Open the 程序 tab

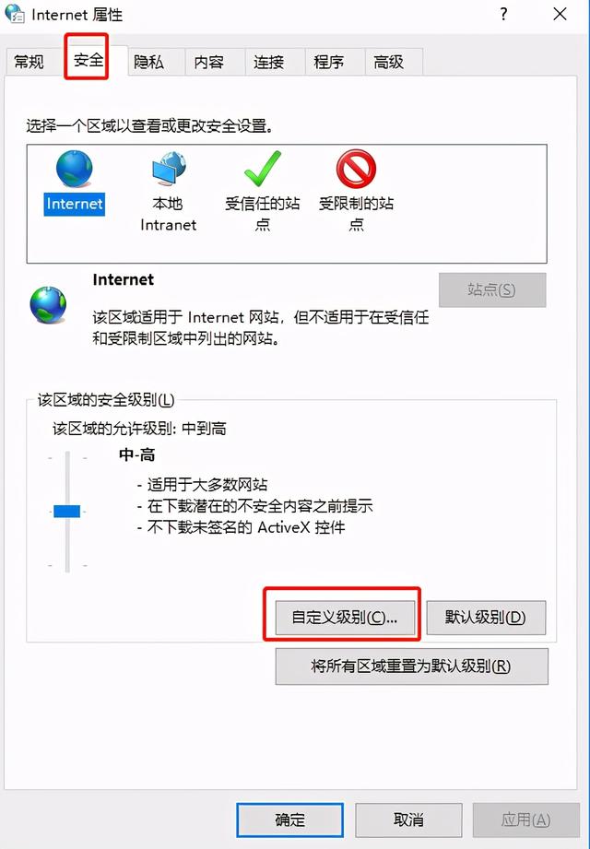(x=328, y=62)
